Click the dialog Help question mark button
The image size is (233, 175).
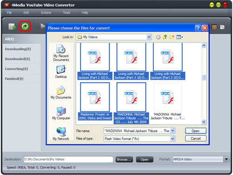198,28
